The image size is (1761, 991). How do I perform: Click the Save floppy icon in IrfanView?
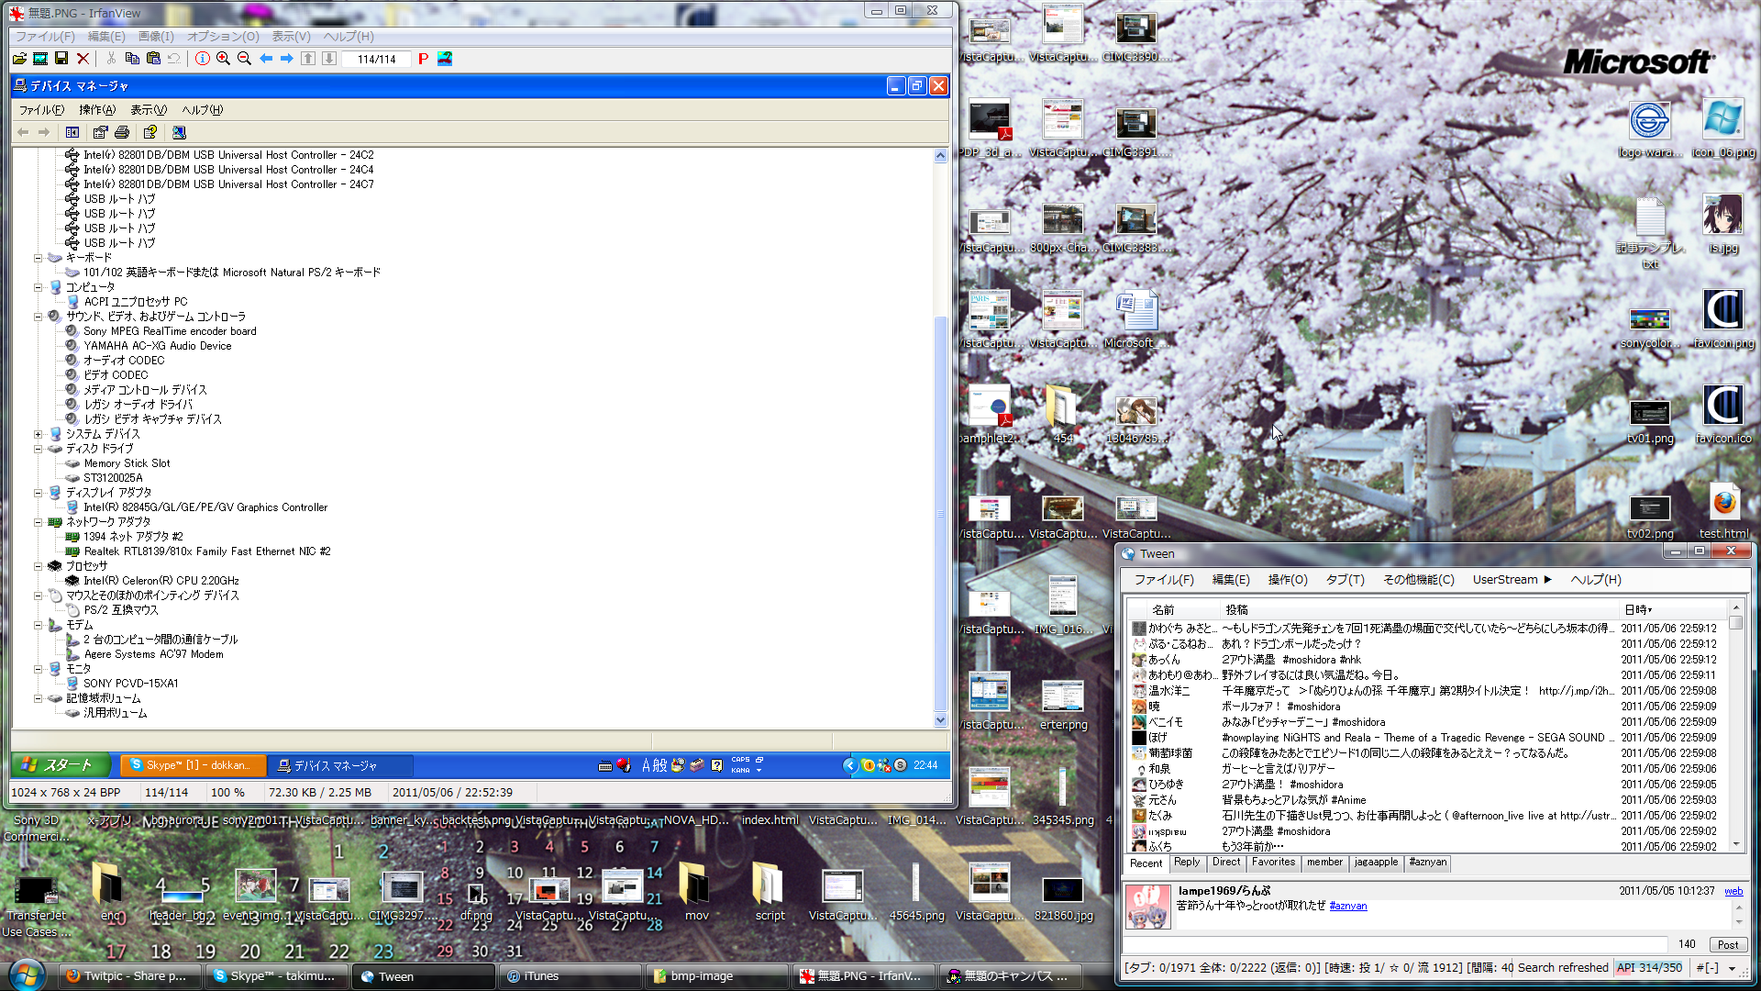[x=61, y=59]
